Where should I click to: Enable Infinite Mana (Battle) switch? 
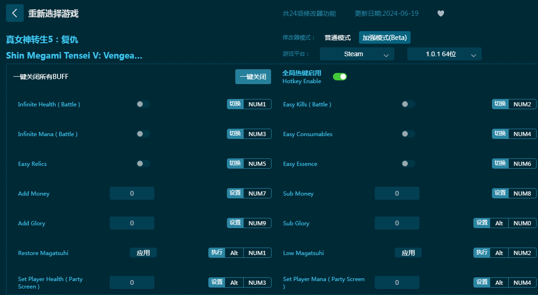click(x=143, y=134)
